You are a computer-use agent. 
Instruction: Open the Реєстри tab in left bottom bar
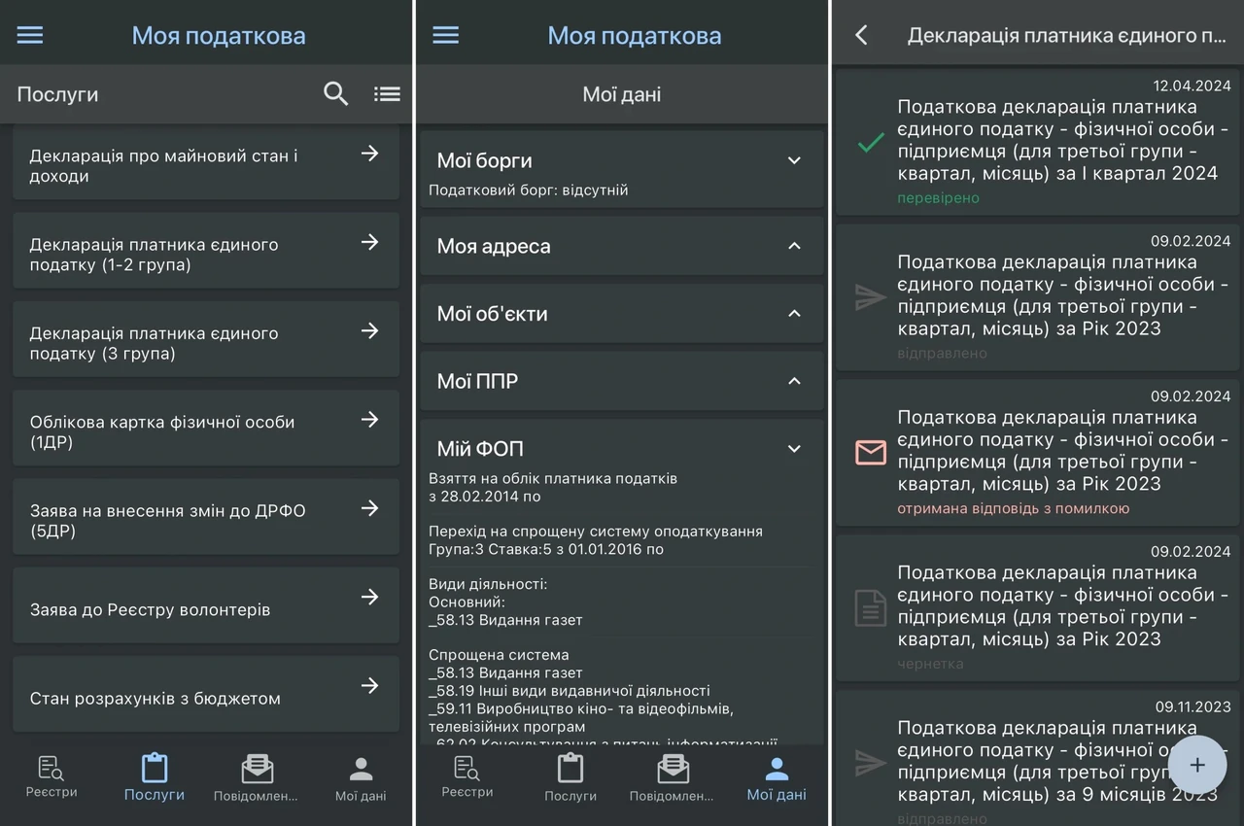click(x=52, y=776)
